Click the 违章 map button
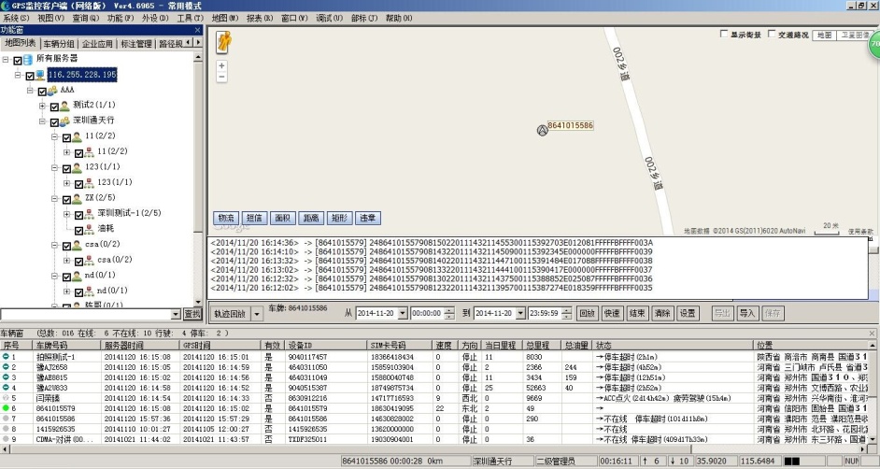880x469 pixels. [368, 219]
